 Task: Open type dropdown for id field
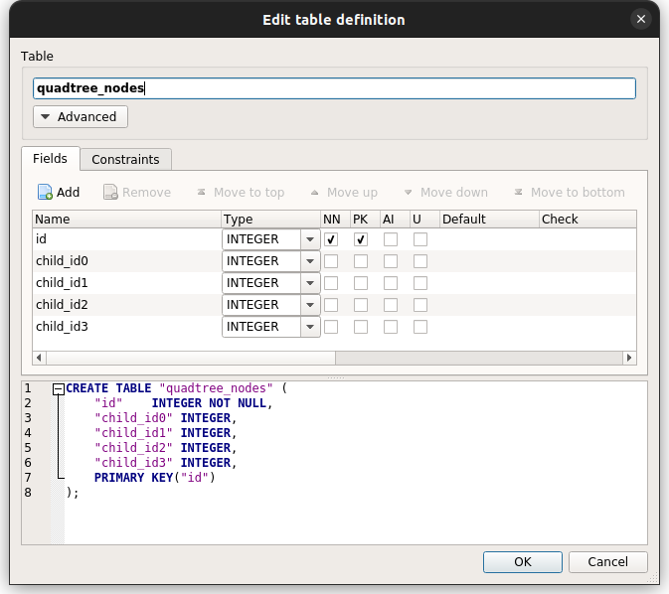click(x=310, y=239)
